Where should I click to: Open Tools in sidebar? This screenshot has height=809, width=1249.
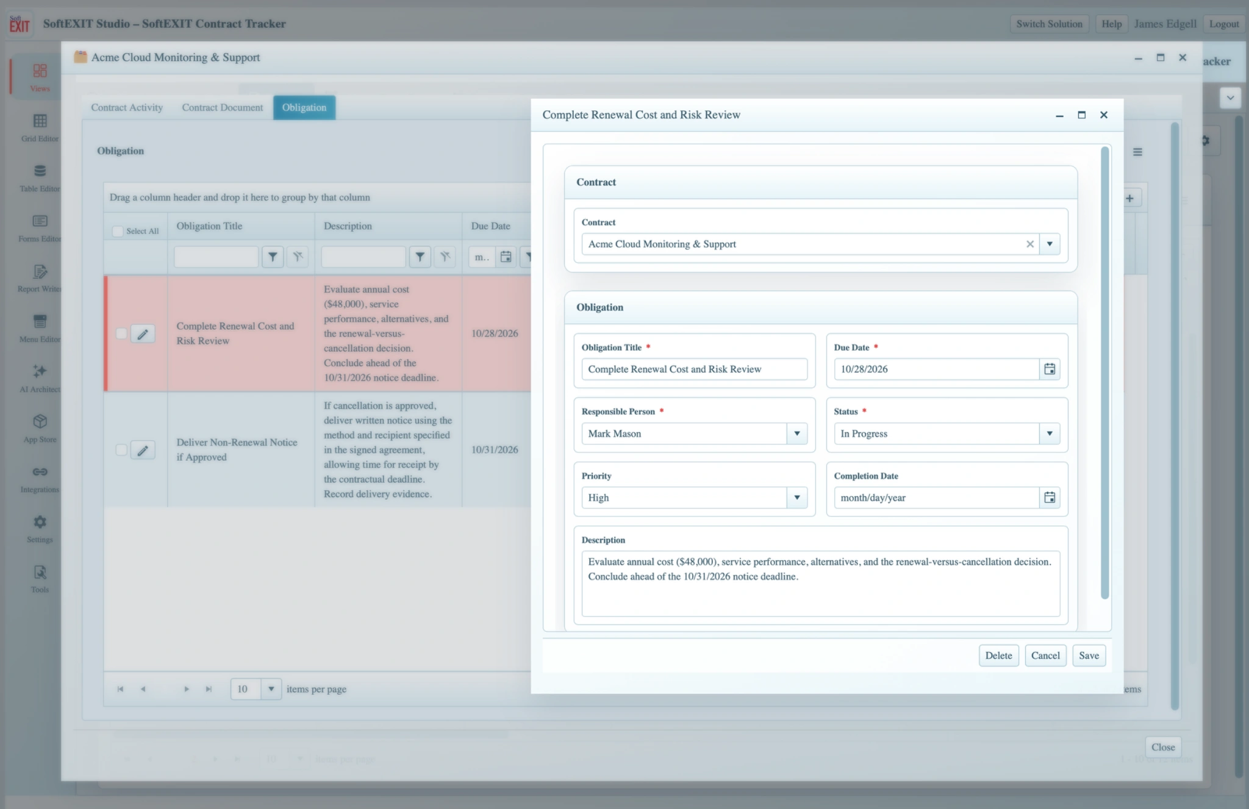pos(40,578)
